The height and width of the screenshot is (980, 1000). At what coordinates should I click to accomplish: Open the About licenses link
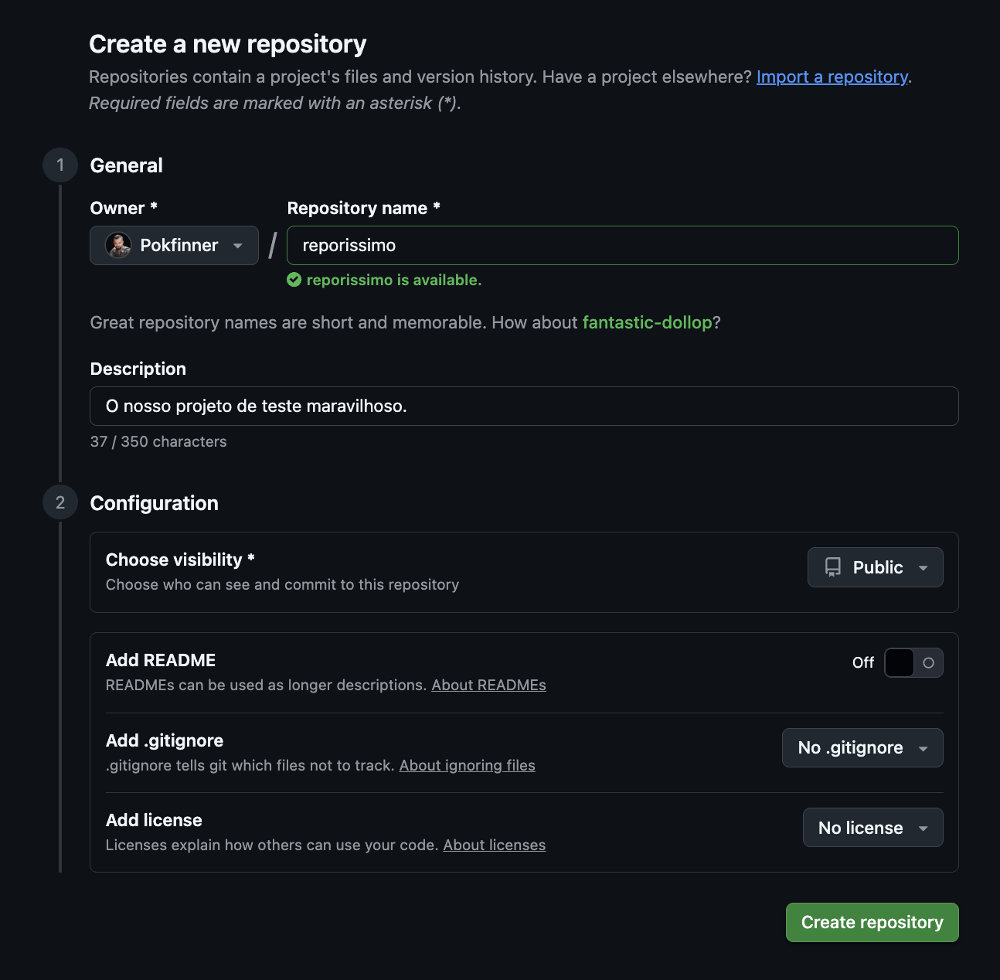[494, 846]
